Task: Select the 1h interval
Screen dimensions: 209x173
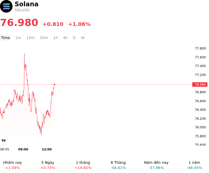Action: pos(56,38)
